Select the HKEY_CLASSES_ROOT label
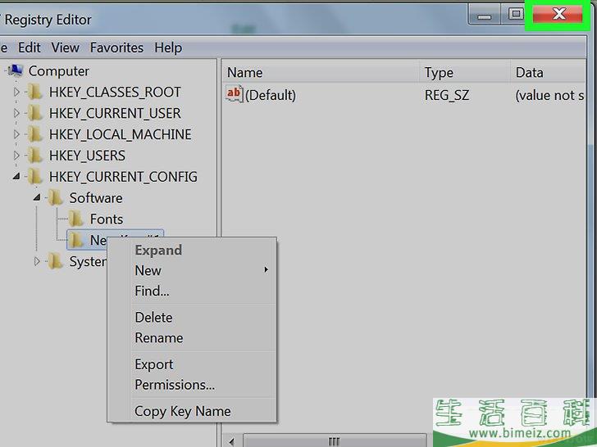The width and height of the screenshot is (597, 447). tap(115, 93)
